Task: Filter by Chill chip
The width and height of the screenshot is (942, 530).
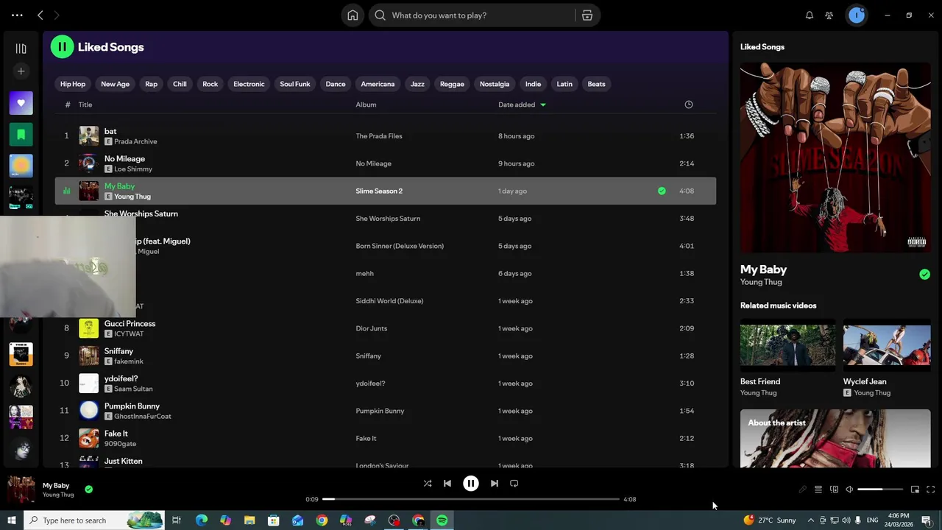Action: (180, 84)
